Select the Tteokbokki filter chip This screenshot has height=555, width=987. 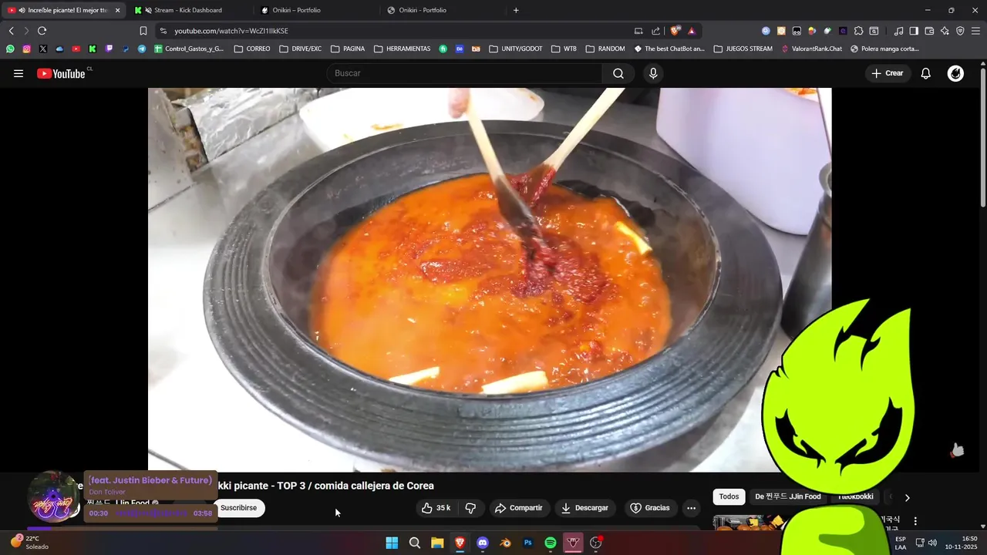(855, 497)
